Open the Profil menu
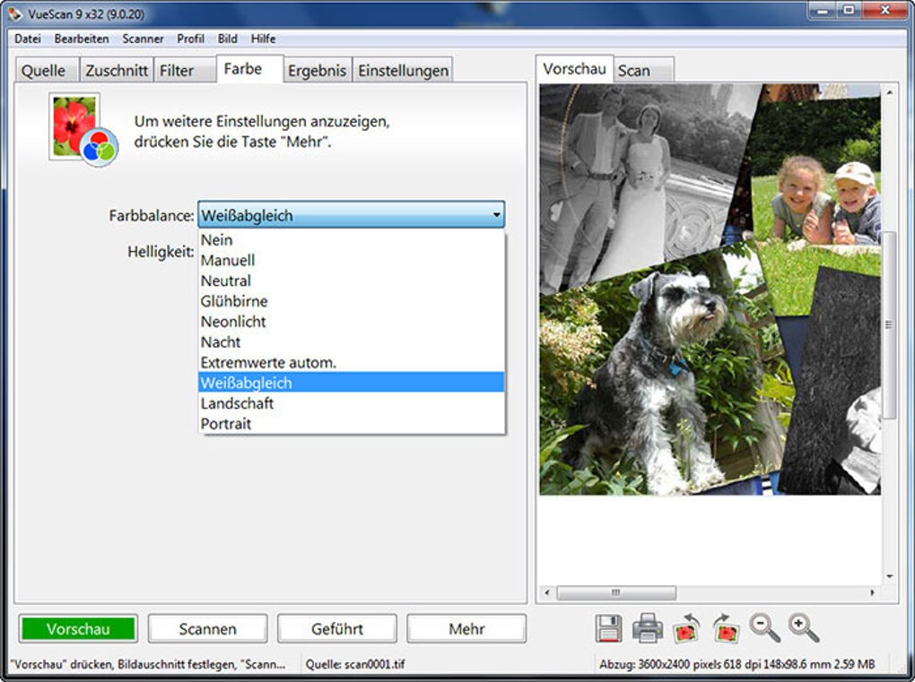 click(190, 39)
